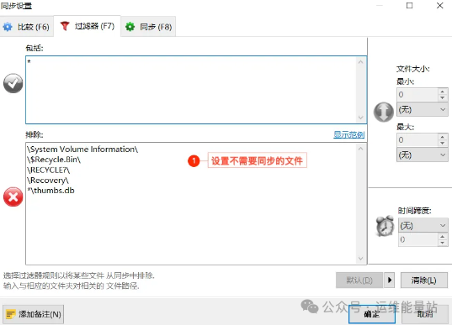This screenshot has width=452, height=325.
Task: Click the blue gear icon on 比较 tab
Action: coord(8,27)
